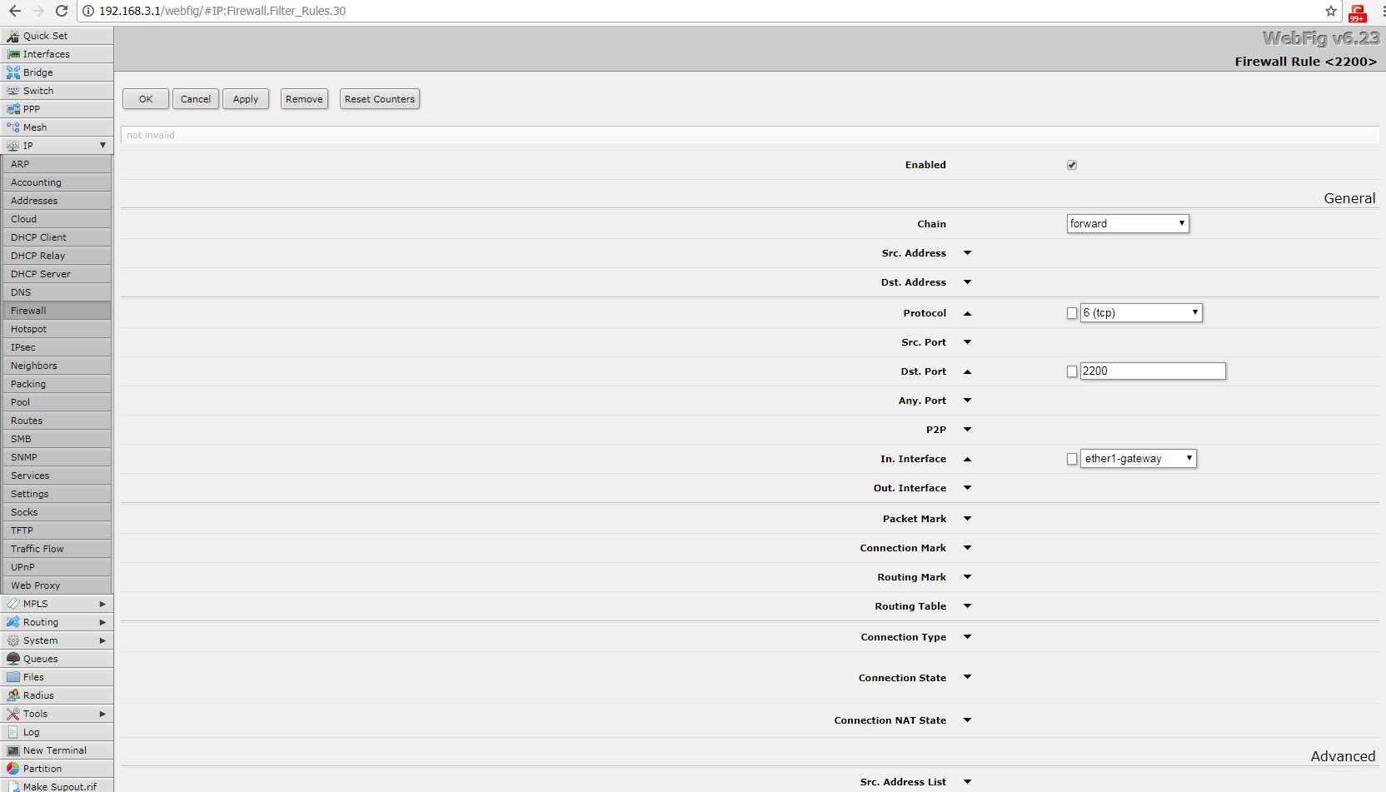The image size is (1386, 792).
Task: Click the Partition pie icon
Action: 12,769
